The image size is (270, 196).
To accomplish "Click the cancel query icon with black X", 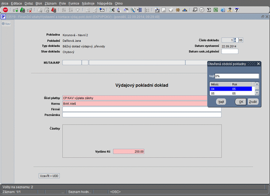I will (54, 10).
